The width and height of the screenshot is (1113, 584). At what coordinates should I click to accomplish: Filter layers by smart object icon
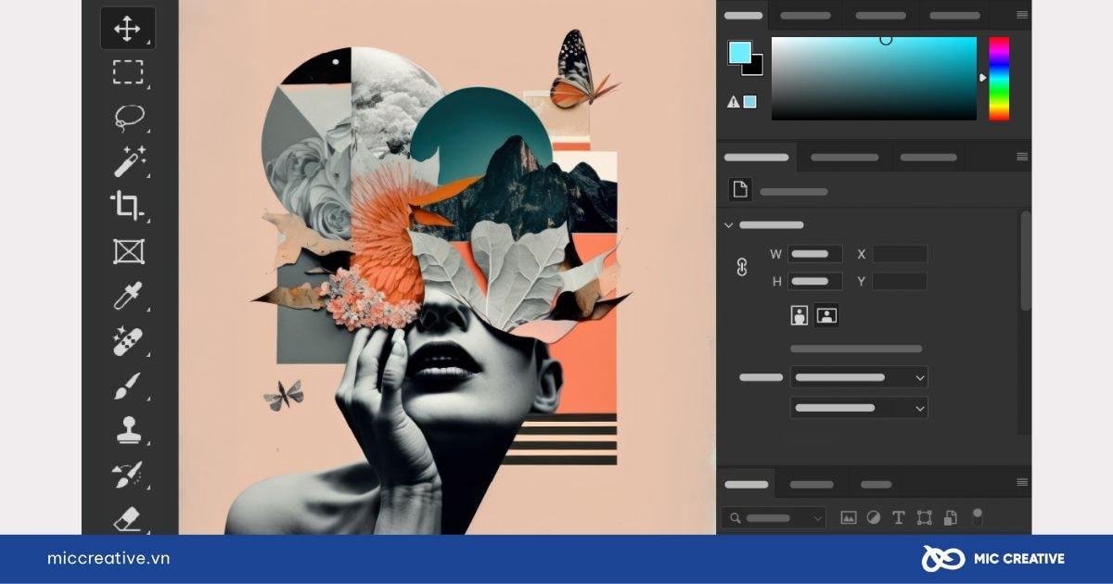click(950, 518)
